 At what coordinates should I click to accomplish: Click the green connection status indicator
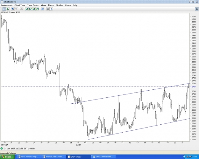[x=2, y=149]
